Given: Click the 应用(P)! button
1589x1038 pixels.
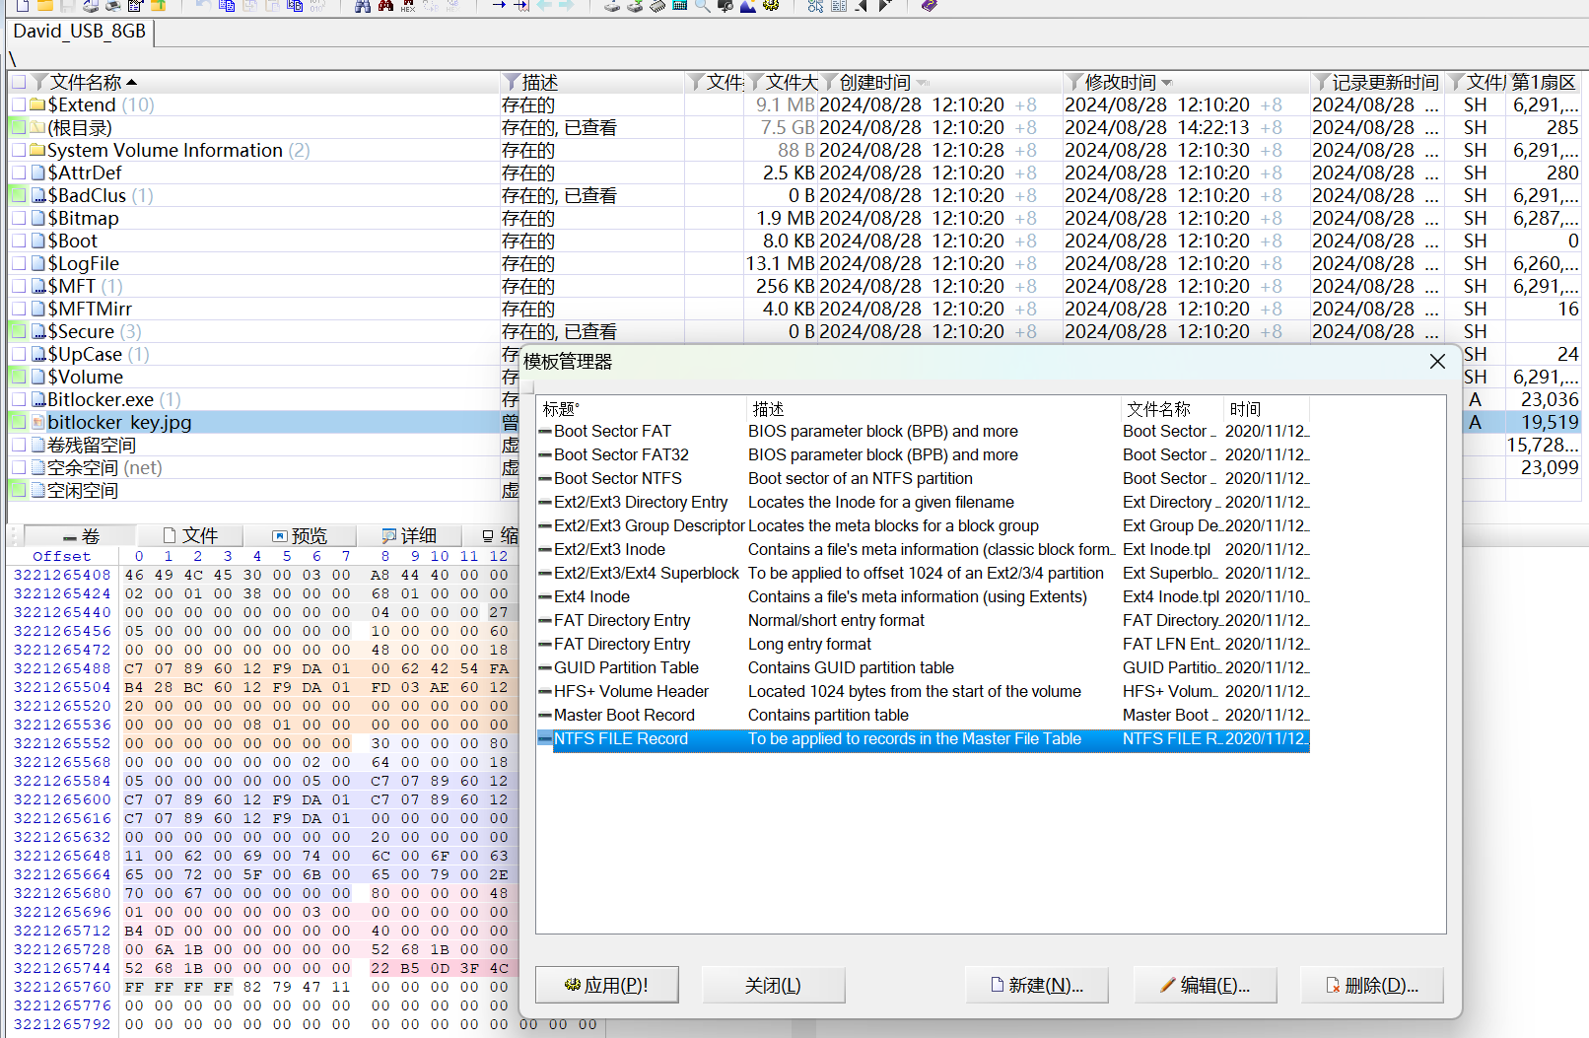Looking at the screenshot, I should point(606,985).
